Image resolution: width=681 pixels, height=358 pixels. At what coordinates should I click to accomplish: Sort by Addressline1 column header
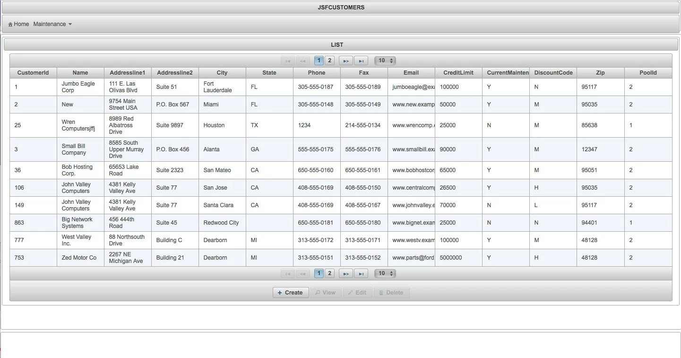pyautogui.click(x=128, y=73)
